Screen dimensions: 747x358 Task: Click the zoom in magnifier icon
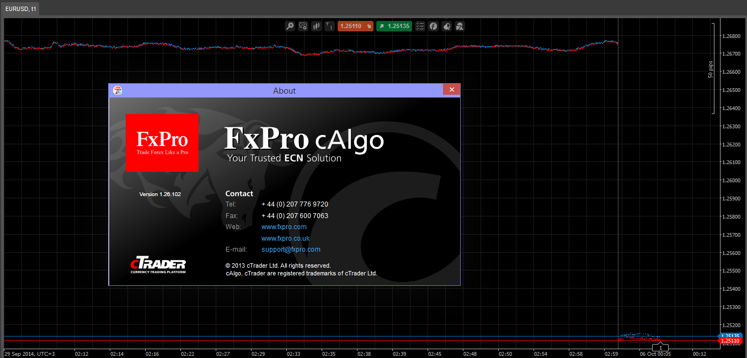pos(290,26)
